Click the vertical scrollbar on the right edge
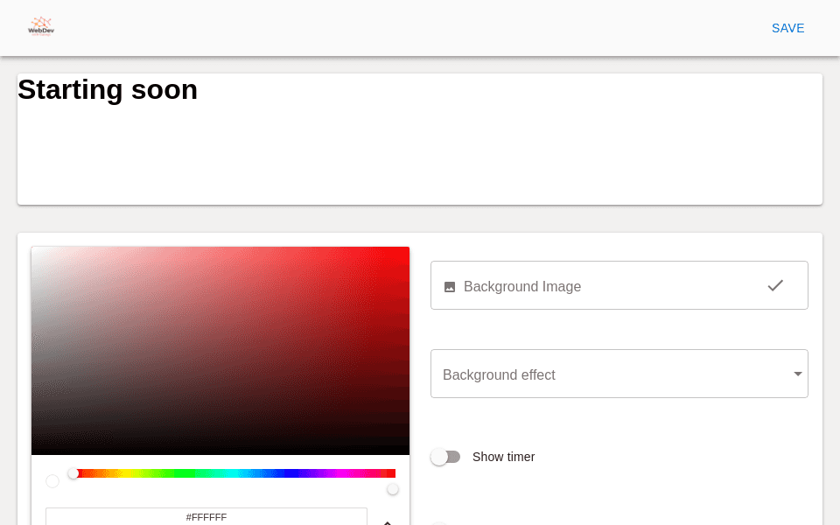The height and width of the screenshot is (525, 840). click(x=836, y=262)
